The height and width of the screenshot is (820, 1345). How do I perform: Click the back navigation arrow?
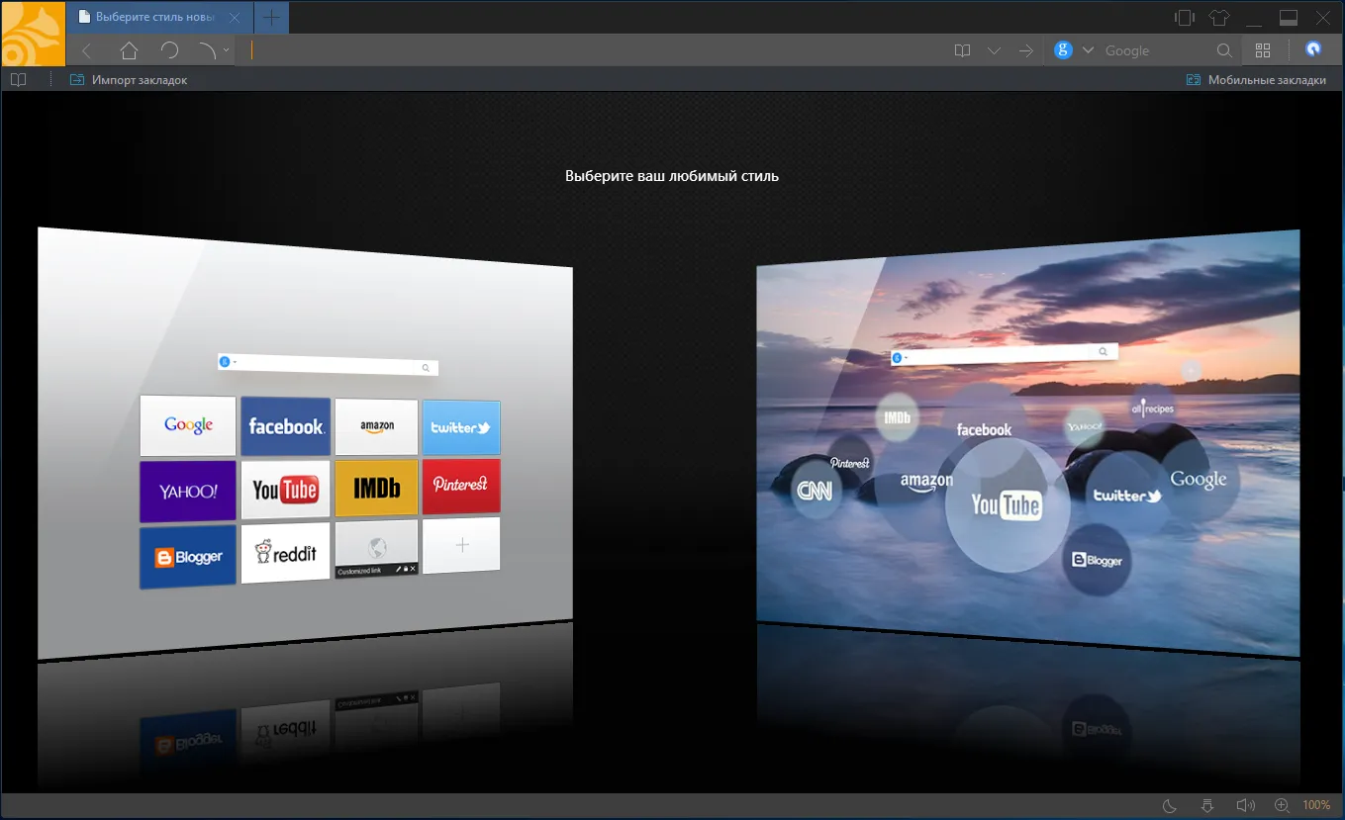click(87, 50)
